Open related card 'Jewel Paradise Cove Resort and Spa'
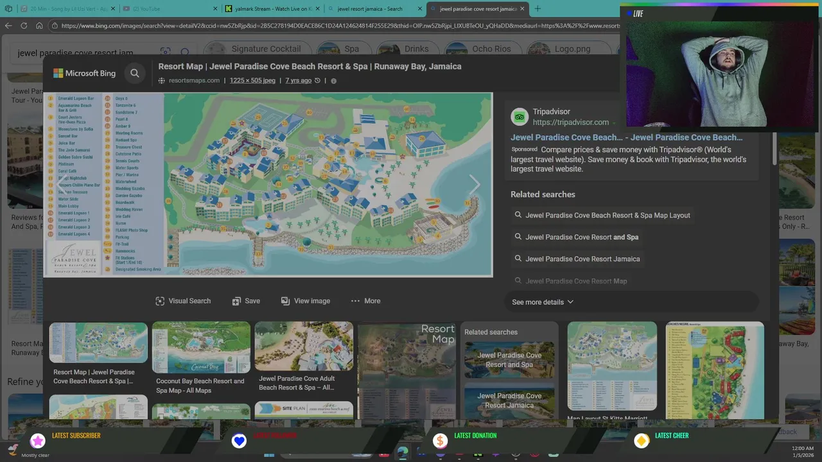This screenshot has height=462, width=822. [509, 360]
